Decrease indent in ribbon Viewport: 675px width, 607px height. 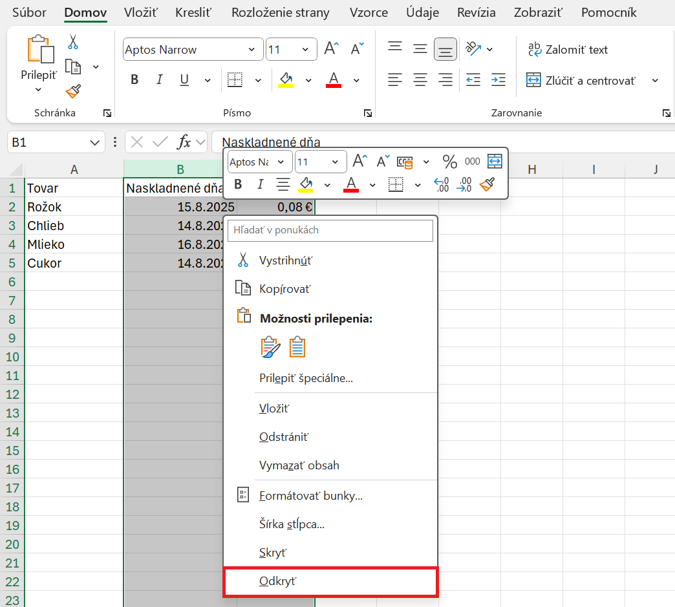[473, 80]
